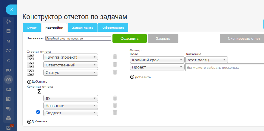
Task: Open the Название column dropdown
Action: [71, 106]
